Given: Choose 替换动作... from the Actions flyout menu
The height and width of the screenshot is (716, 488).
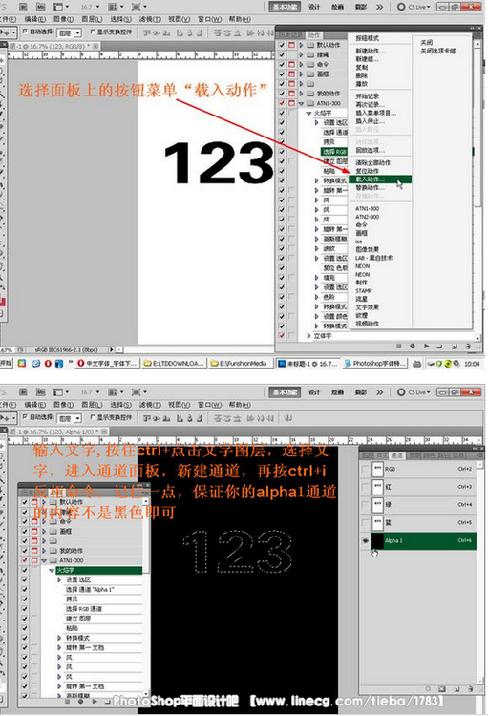Looking at the screenshot, I should pyautogui.click(x=371, y=188).
